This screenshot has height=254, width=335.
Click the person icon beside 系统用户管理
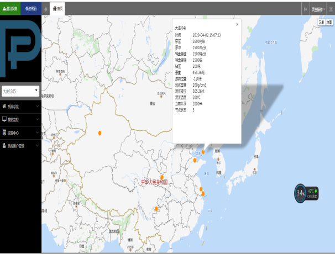[x=4, y=146]
